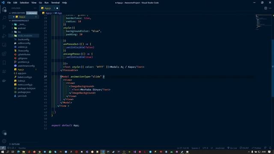Open the Explorer view in activity bar
This screenshot has width=274, height=154.
[x=4, y=9]
